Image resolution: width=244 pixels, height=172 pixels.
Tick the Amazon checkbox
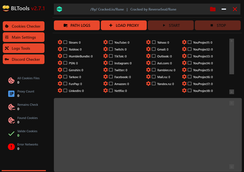(x=111, y=84)
